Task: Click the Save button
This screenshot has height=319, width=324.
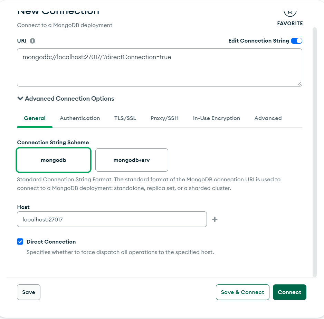Action: click(29, 292)
